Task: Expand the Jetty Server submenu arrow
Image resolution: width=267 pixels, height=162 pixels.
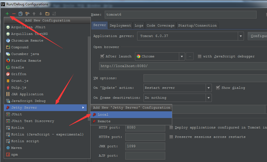Action: click(83, 108)
